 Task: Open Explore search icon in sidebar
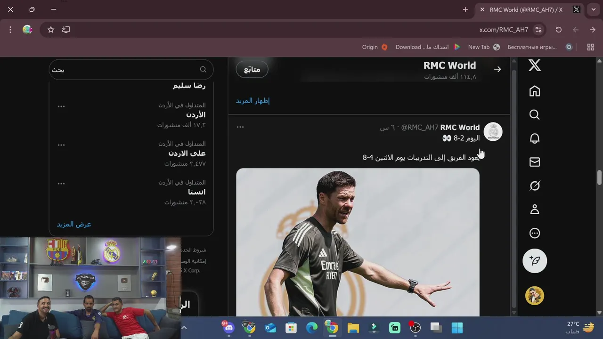[x=535, y=115]
